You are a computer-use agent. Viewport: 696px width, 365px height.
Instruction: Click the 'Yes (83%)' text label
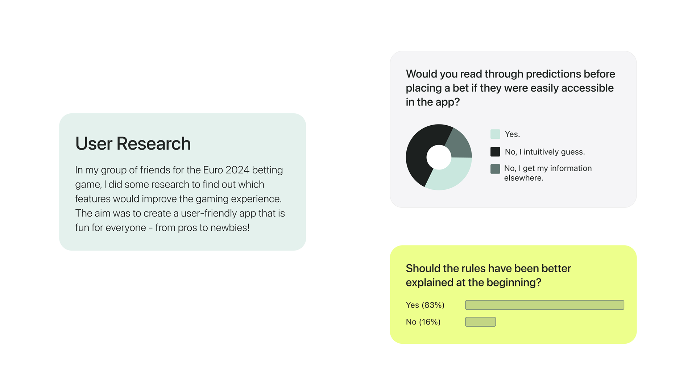click(425, 305)
